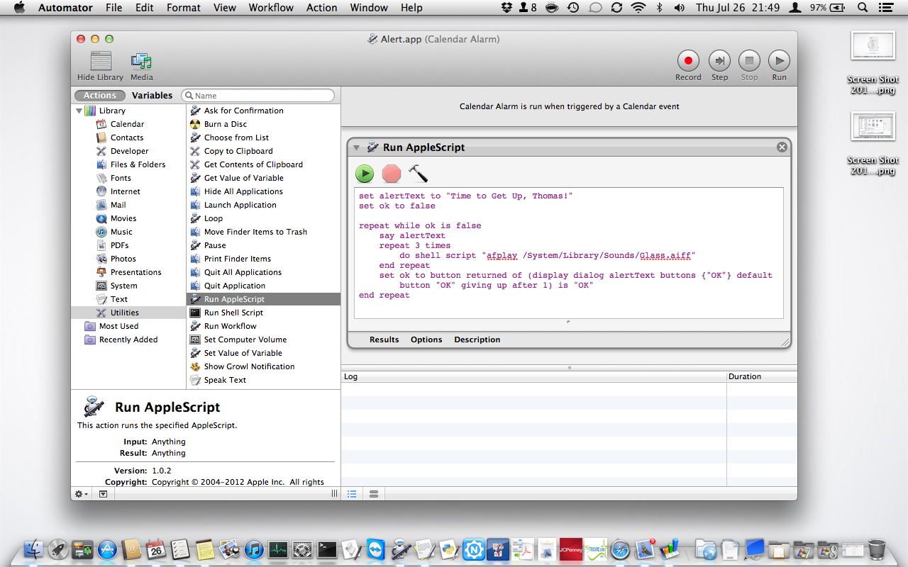Open the gear action menu dropdown
This screenshot has height=567, width=908.
[82, 494]
